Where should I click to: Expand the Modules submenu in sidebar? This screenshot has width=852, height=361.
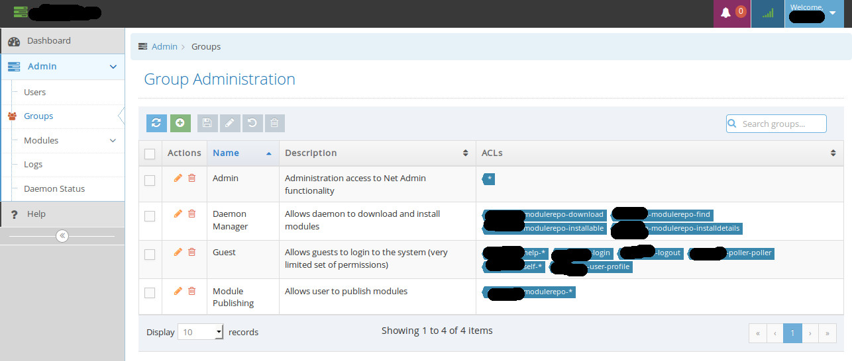click(113, 141)
